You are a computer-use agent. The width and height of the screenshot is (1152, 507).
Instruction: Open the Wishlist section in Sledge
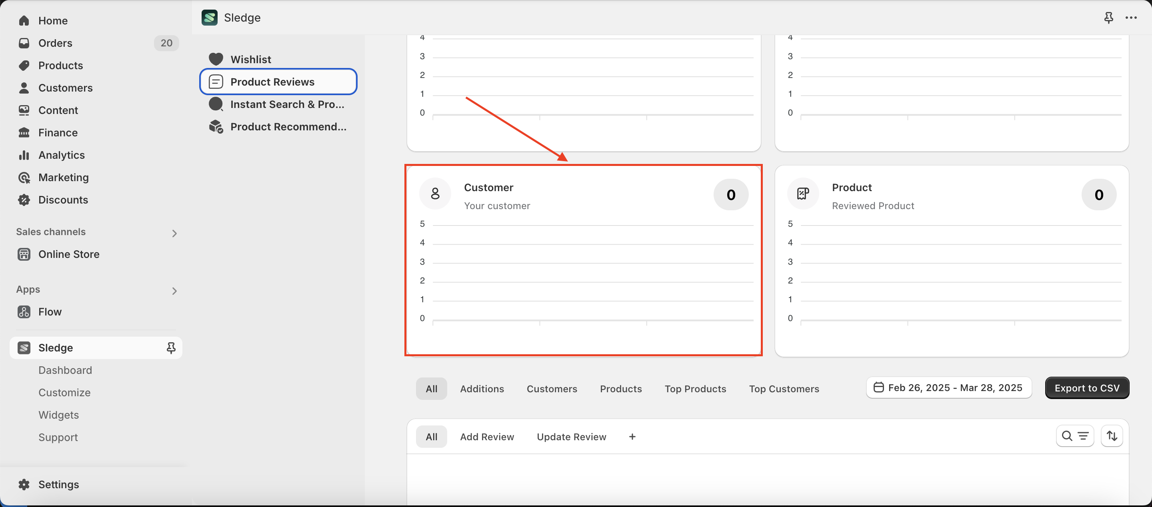tap(250, 58)
